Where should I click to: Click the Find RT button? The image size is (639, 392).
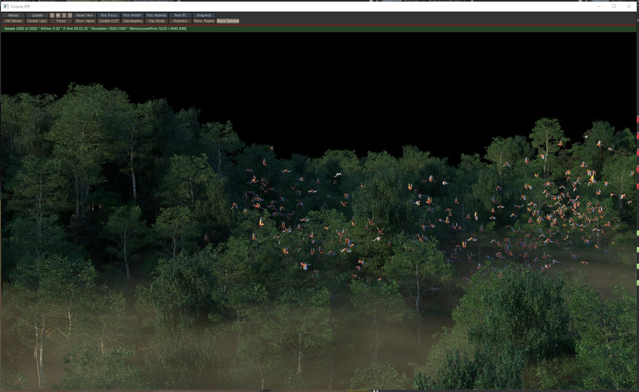[x=180, y=15]
